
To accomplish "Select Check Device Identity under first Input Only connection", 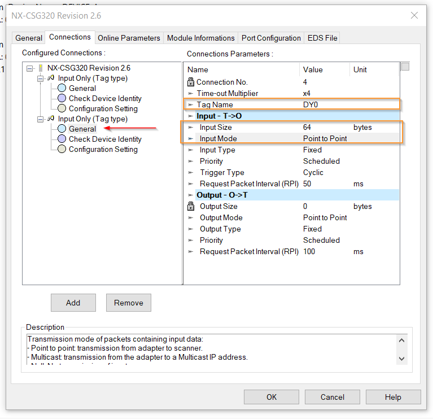I will [x=105, y=99].
